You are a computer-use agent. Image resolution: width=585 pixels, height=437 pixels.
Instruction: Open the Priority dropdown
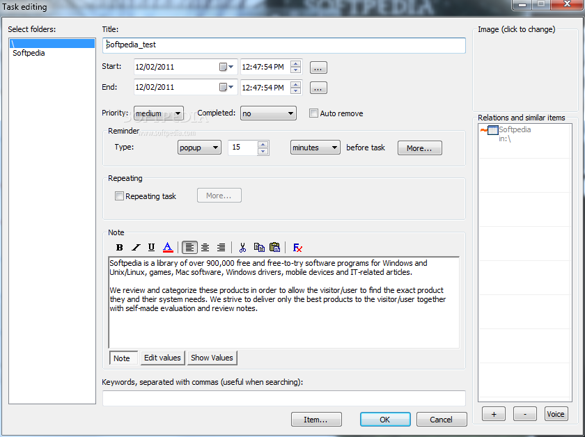pos(159,113)
